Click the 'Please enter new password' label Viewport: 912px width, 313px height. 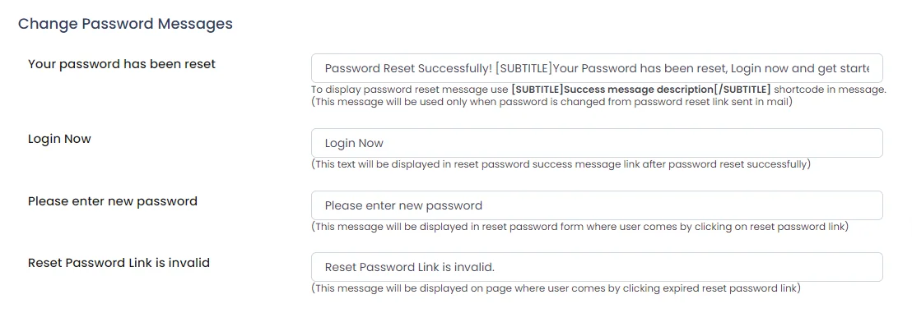click(113, 201)
